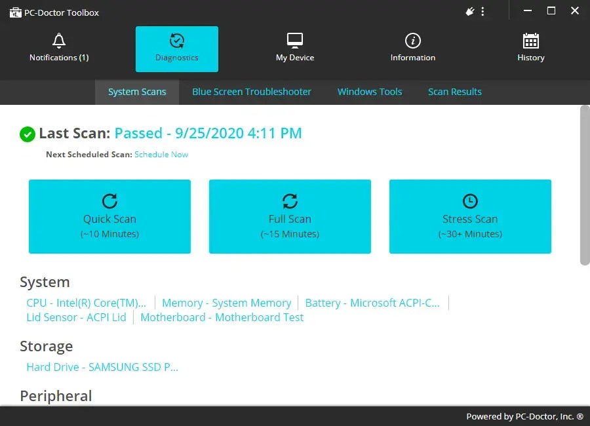
Task: Open the theme customization brush icon
Action: coord(469,11)
